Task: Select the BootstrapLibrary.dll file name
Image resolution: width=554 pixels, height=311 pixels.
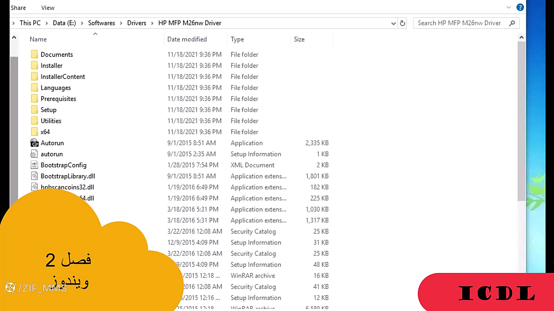Action: click(x=68, y=176)
